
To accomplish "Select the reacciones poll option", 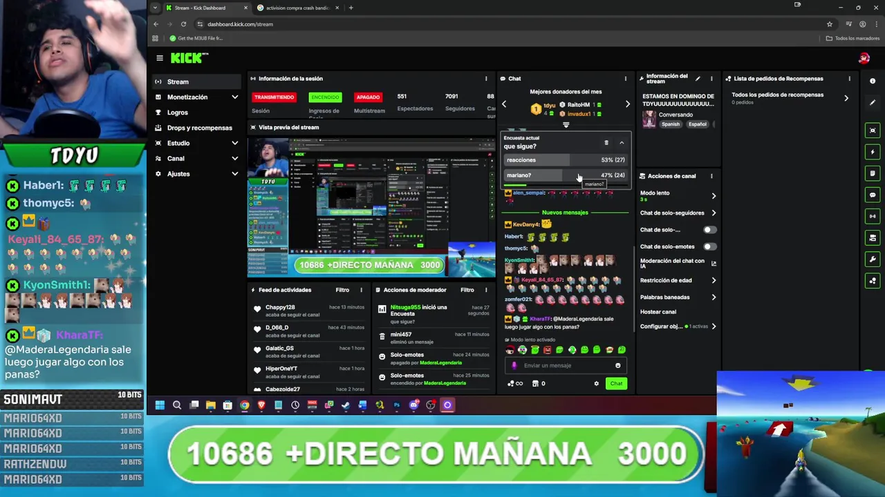I will coord(566,160).
